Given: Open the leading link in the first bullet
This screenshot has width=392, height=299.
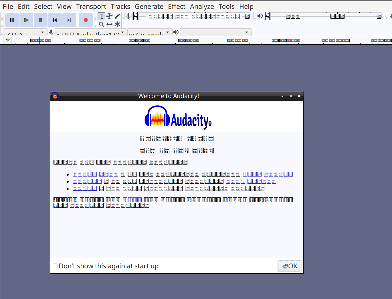Looking at the screenshot, I should click(96, 174).
